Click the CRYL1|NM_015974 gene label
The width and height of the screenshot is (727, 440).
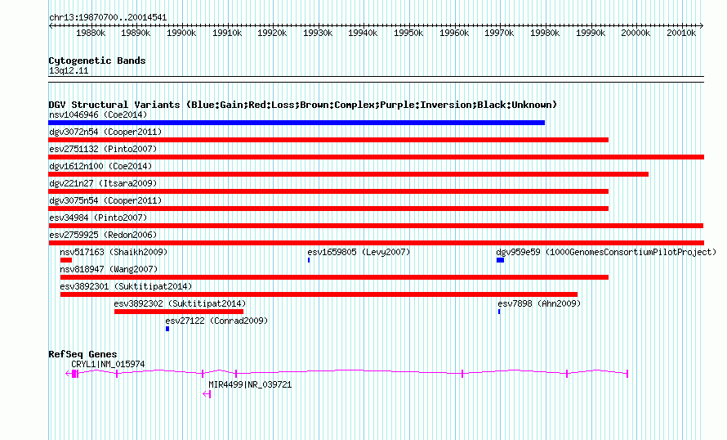coord(108,364)
